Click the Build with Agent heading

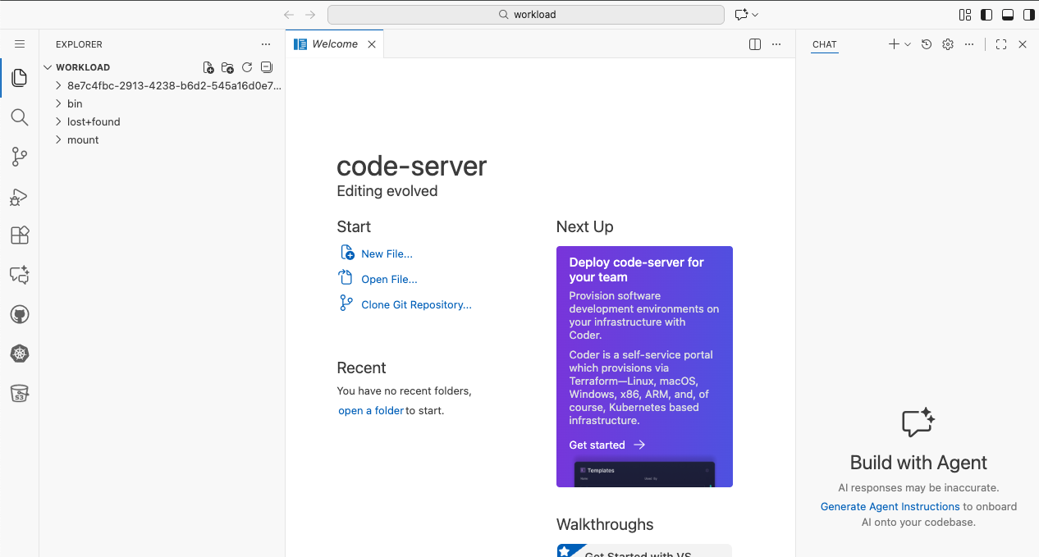[918, 463]
